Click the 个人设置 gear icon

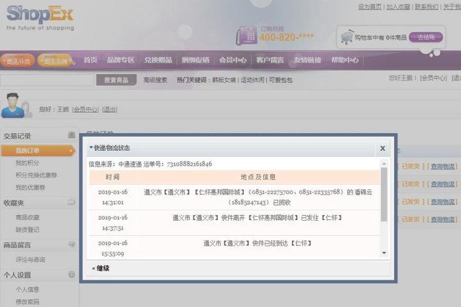point(72,274)
